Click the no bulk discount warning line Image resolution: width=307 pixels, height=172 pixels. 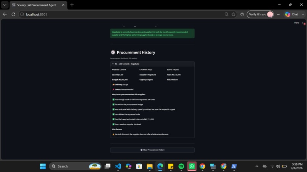coord(141,134)
